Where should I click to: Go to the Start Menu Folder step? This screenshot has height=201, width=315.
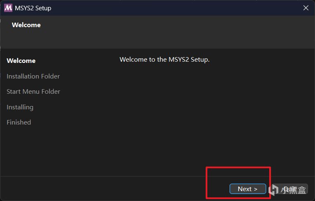coord(33,92)
